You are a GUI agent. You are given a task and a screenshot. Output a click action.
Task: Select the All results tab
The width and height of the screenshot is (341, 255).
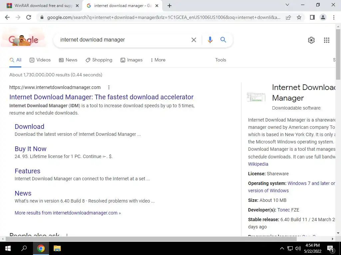coord(15,60)
